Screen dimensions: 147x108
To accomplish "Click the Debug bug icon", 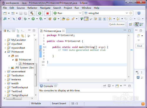I will click(x=25, y=19).
